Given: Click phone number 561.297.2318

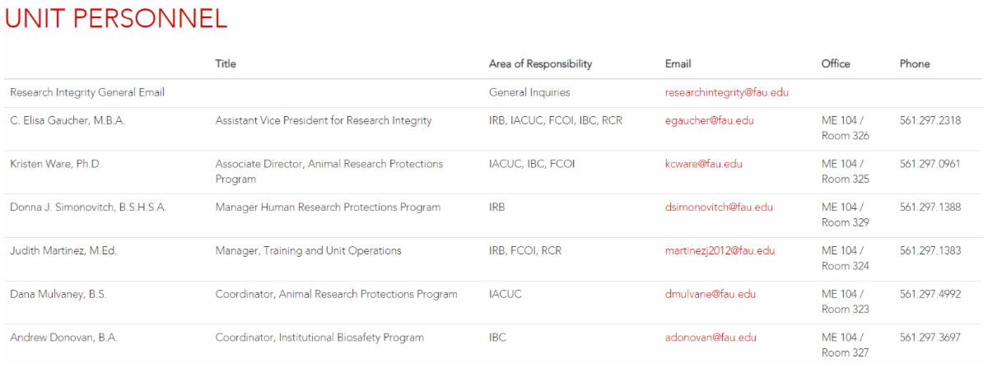Looking at the screenshot, I should coord(930,121).
